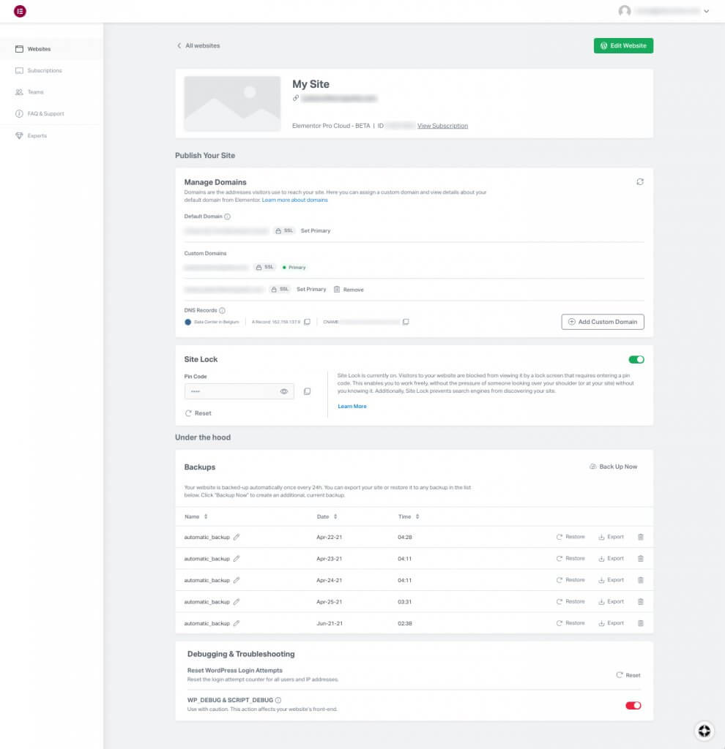
Task: Click the Add Custom Domain button
Action: (603, 322)
